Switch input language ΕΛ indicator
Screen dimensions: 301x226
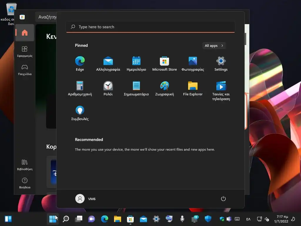click(248, 219)
